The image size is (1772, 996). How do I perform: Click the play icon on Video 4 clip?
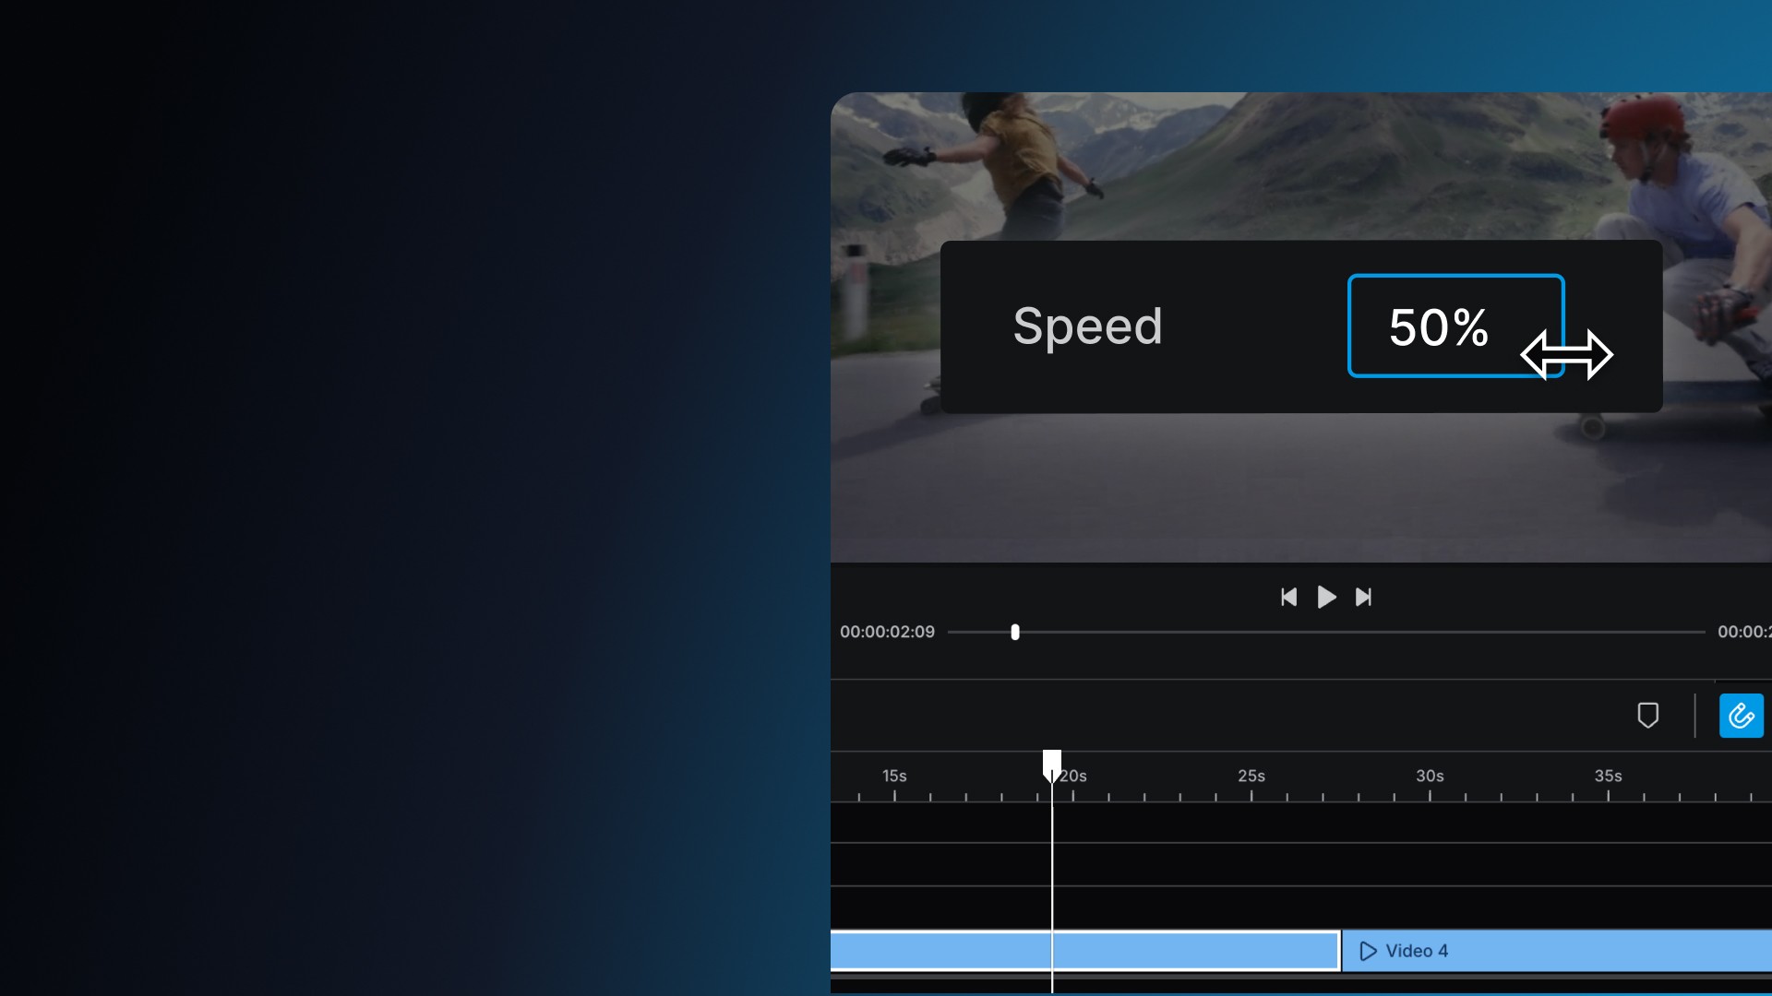[x=1368, y=951]
